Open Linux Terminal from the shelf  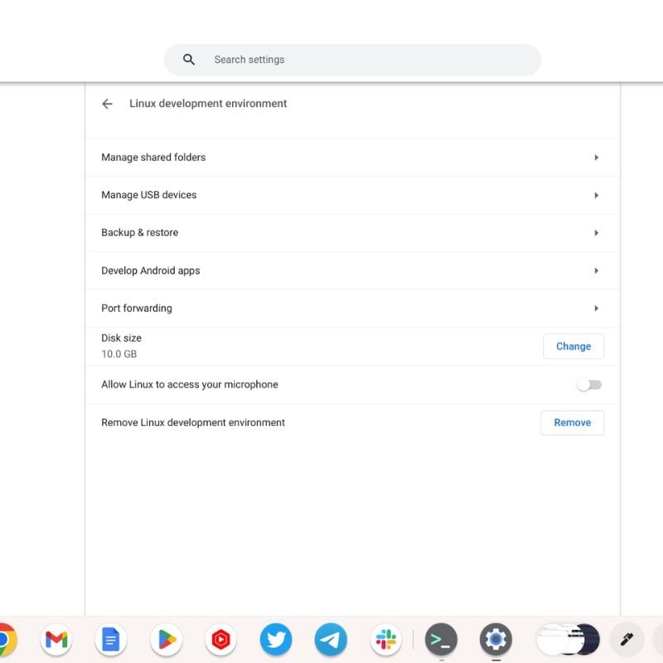(x=441, y=639)
